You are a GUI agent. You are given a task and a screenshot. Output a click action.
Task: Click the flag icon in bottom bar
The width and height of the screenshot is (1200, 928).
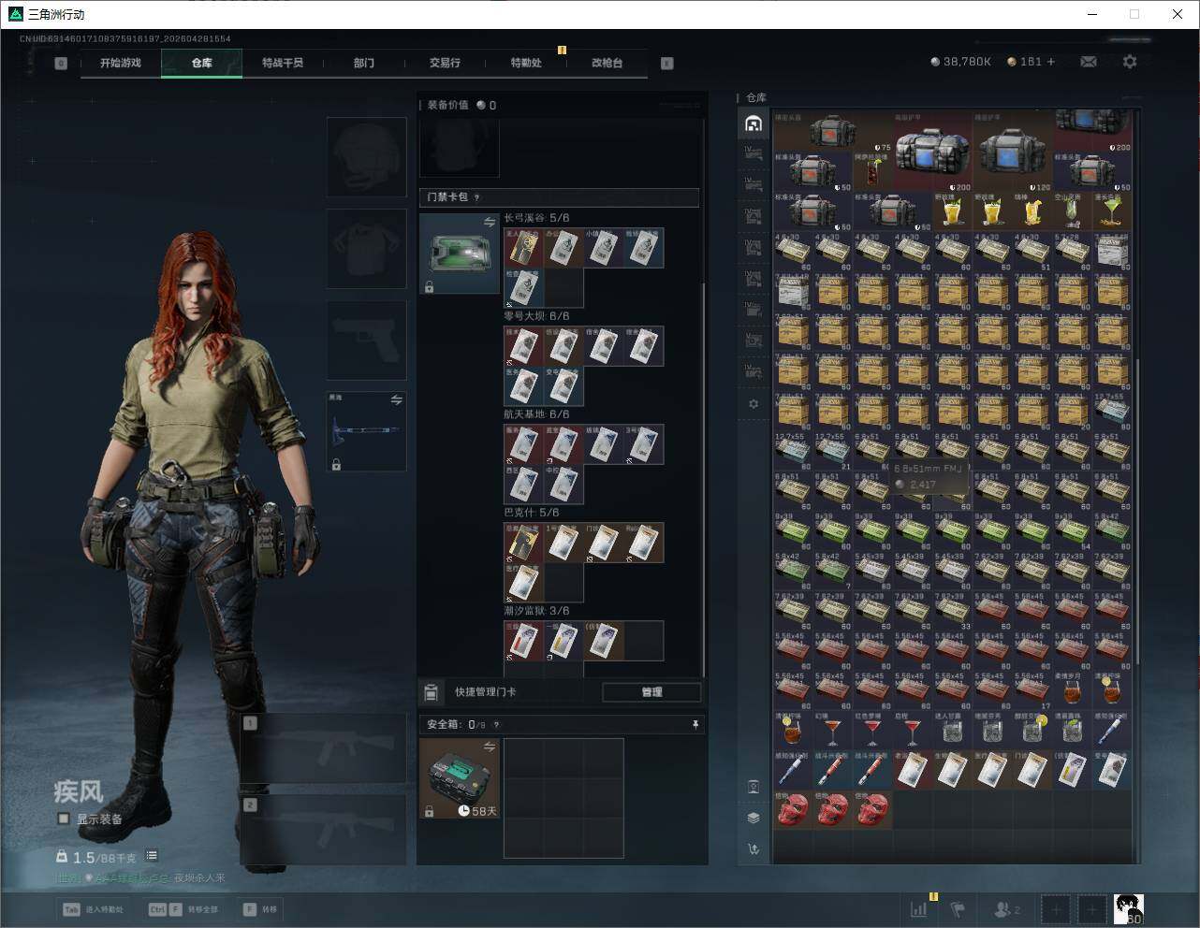[x=958, y=909]
